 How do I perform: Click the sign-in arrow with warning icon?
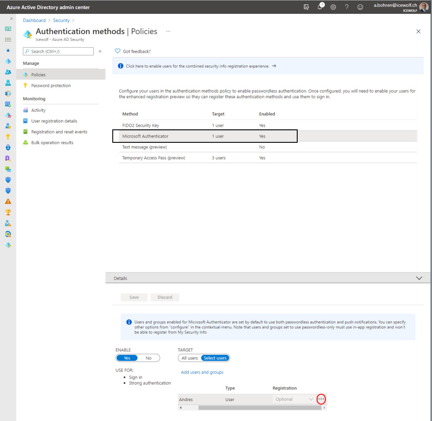(x=8, y=234)
